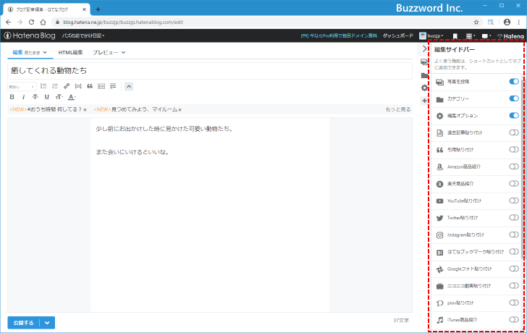
Task: Toggle italic formatting
Action: point(23,97)
